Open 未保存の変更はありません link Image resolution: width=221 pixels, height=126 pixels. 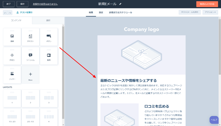coord(45,4)
